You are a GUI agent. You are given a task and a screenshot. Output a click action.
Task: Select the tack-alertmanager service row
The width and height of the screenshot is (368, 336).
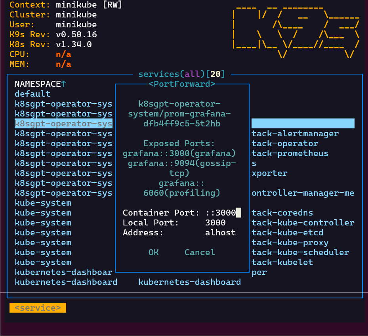(295, 134)
